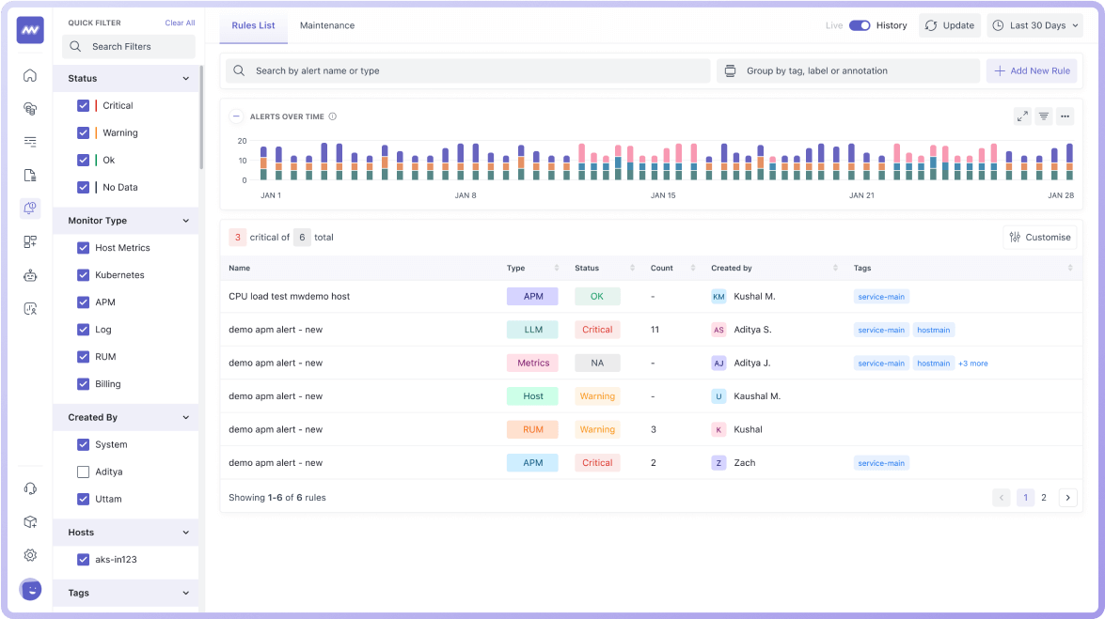Select the Home icon in the sidebar
Image resolution: width=1105 pixels, height=619 pixels.
[x=31, y=75]
